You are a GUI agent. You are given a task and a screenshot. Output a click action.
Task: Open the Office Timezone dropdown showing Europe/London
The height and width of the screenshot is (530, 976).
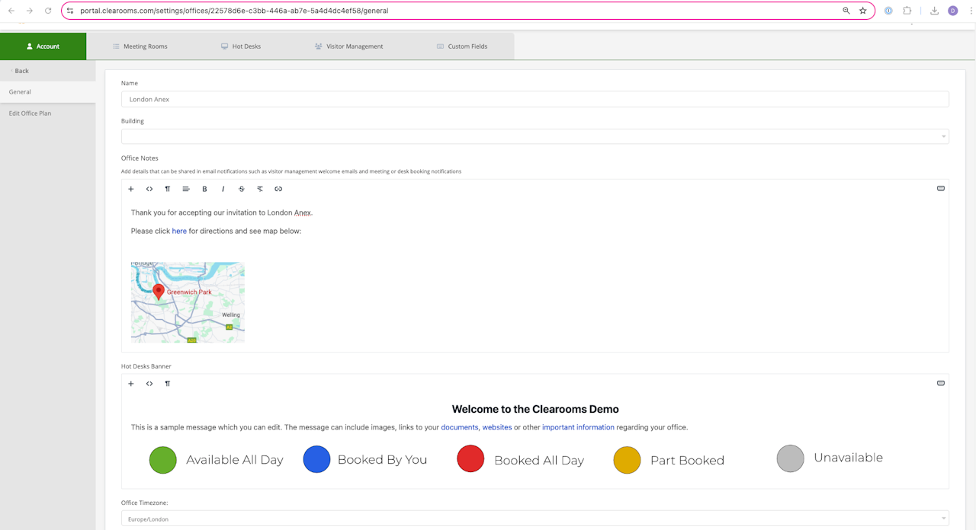pos(535,519)
